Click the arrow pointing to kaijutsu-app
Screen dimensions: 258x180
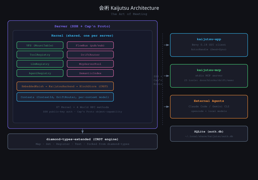tap(166, 45)
